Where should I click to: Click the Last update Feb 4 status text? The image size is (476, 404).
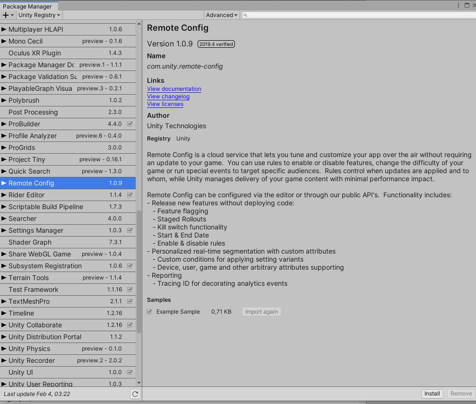37,394
